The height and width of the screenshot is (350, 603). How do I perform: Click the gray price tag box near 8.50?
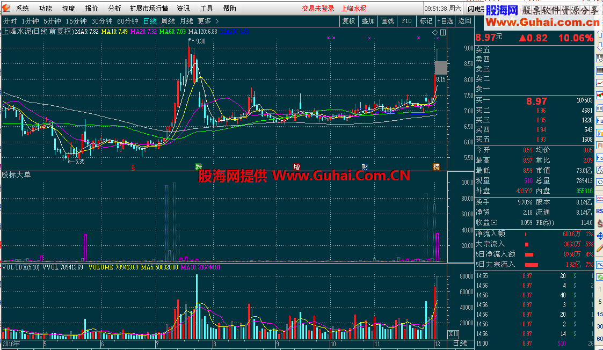441,68
